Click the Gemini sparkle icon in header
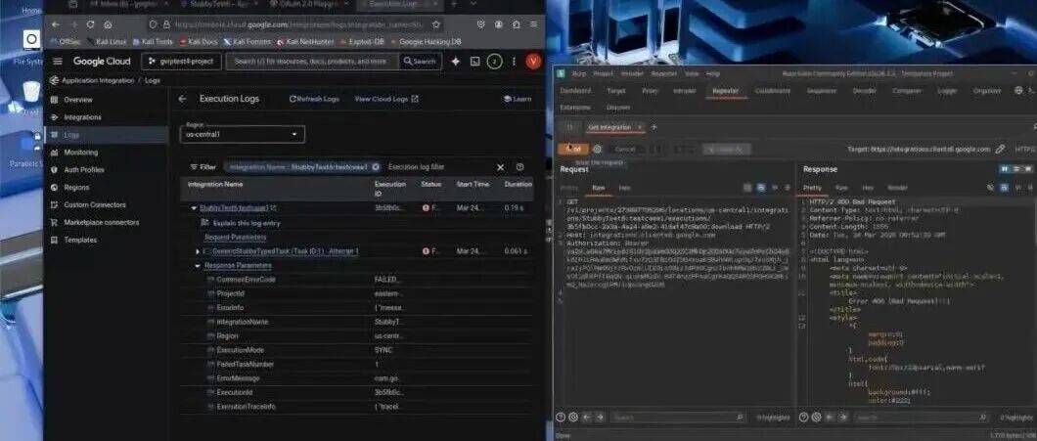The width and height of the screenshot is (1037, 441). (455, 61)
